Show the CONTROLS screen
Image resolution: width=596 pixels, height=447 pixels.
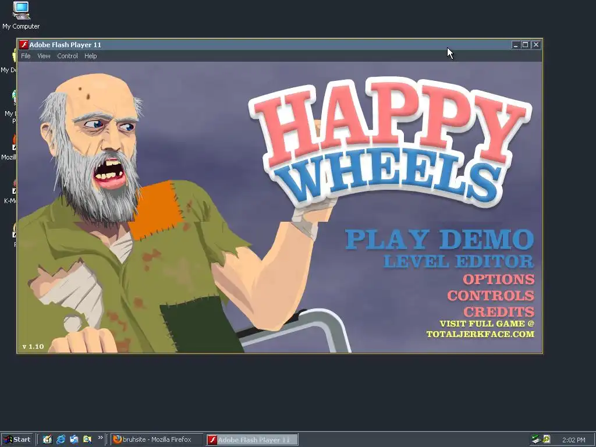point(491,296)
